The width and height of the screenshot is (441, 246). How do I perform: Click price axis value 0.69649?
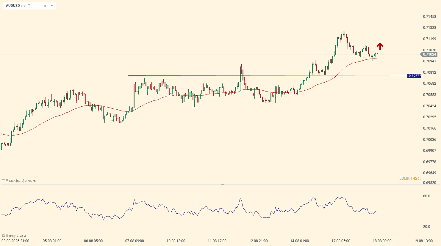(430, 173)
